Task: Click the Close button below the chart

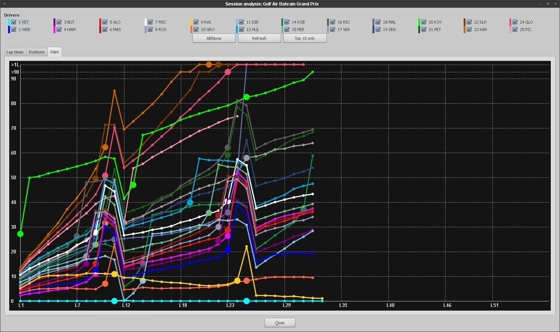Action: click(279, 322)
